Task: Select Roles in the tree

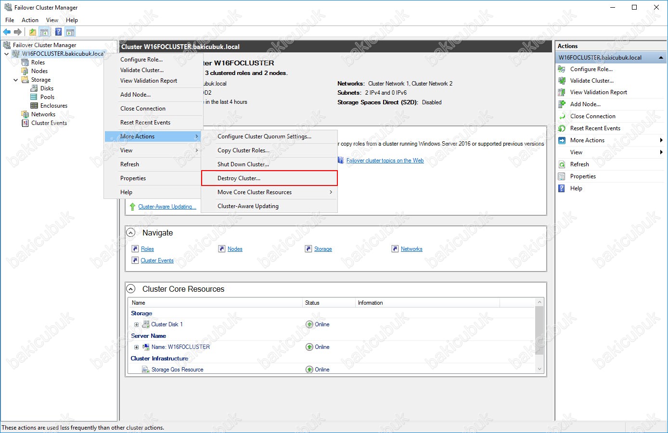Action: [x=38, y=62]
